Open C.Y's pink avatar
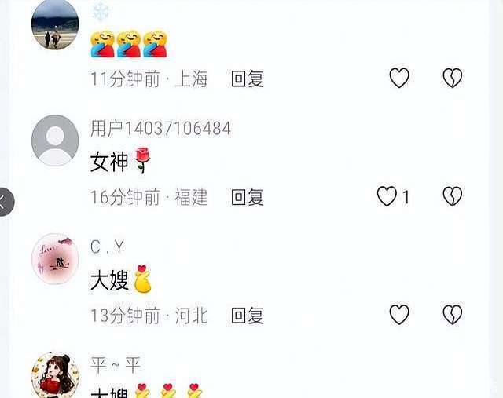The width and height of the screenshot is (503, 398). [55, 258]
